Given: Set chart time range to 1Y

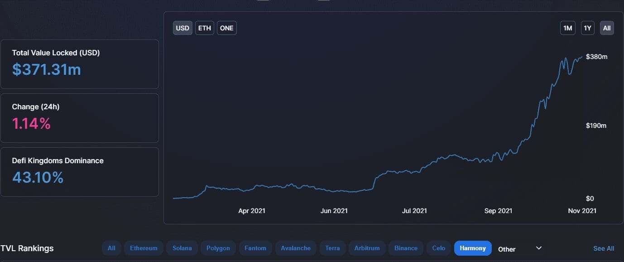Looking at the screenshot, I should (587, 28).
